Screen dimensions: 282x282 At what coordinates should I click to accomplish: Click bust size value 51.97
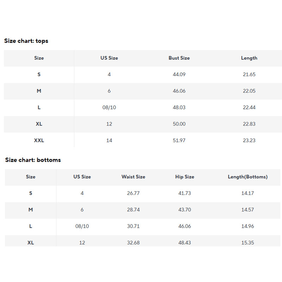pos(179,141)
